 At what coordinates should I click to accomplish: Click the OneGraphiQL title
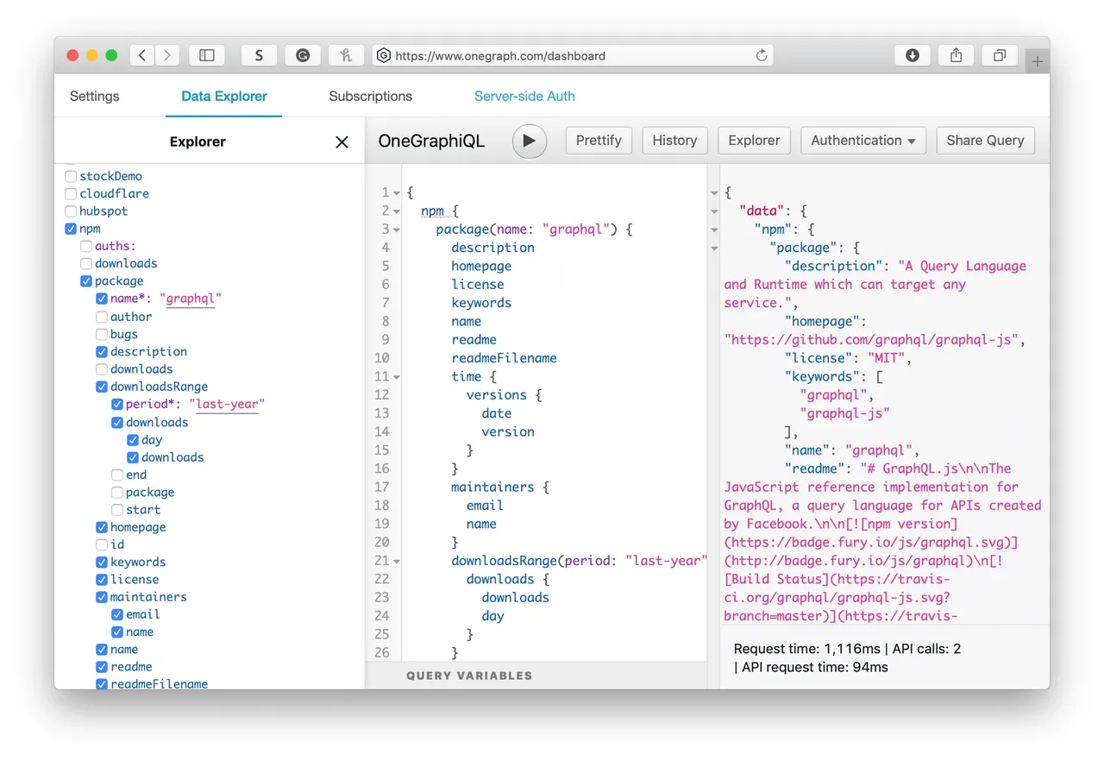pyautogui.click(x=431, y=141)
